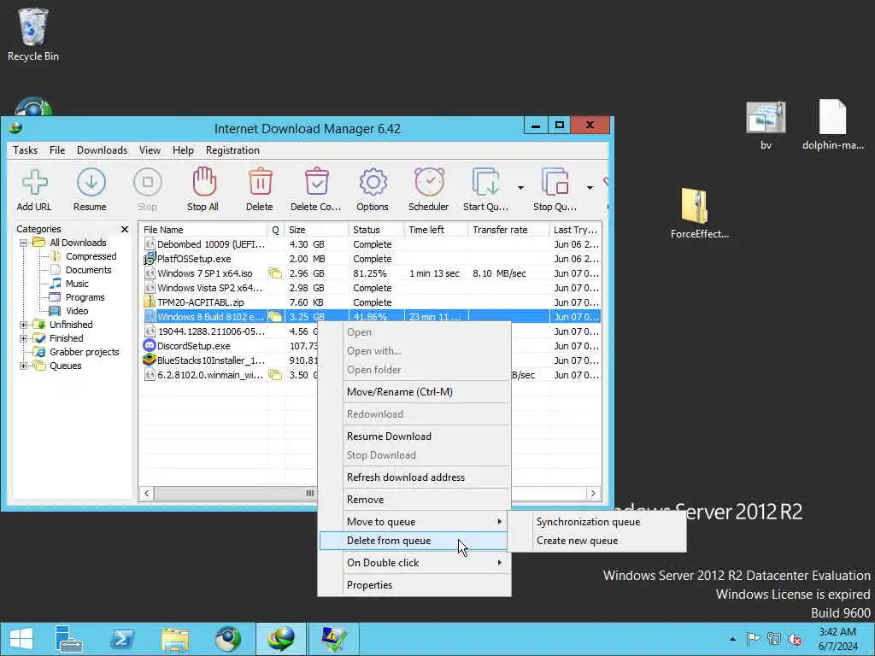
Task: Select the Documents category
Action: [x=88, y=270]
